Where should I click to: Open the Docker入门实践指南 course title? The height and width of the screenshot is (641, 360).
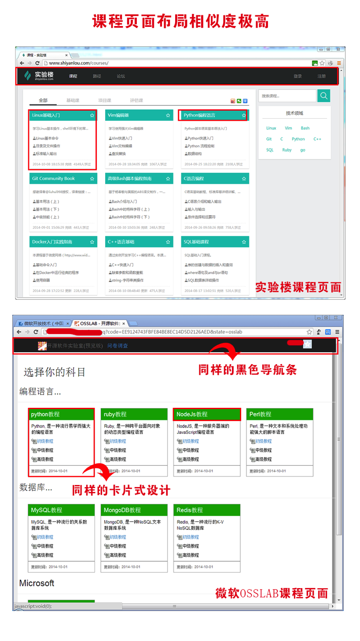pos(52,242)
